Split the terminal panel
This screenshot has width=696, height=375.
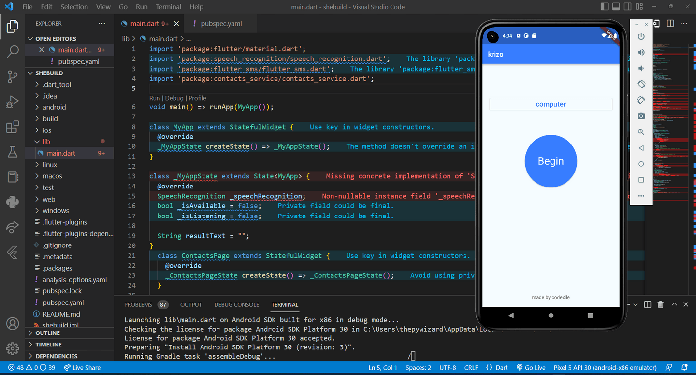click(648, 304)
